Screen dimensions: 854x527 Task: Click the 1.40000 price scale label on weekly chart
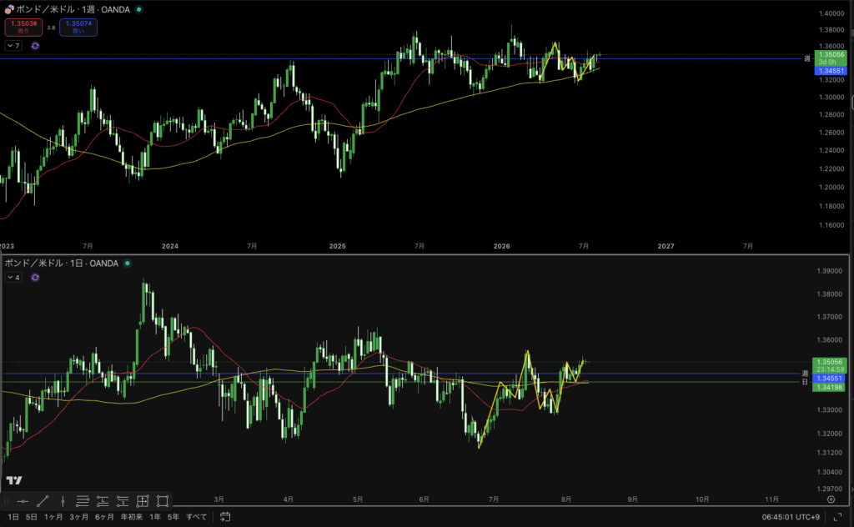tap(831, 13)
